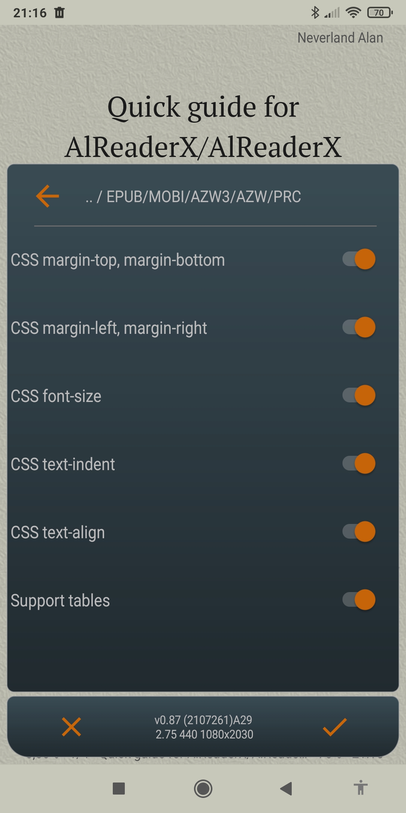Cancel settings with the X icon
The image size is (406, 813).
point(71,727)
